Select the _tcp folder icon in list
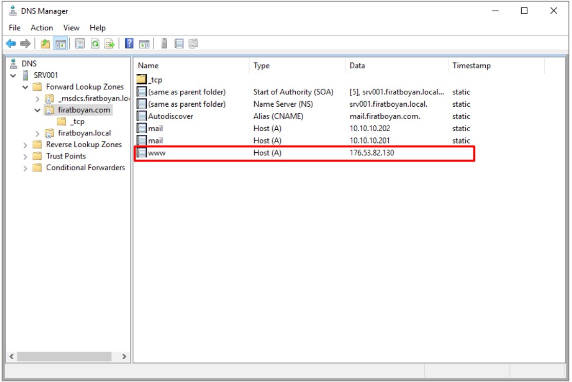572x382 pixels. click(x=142, y=79)
